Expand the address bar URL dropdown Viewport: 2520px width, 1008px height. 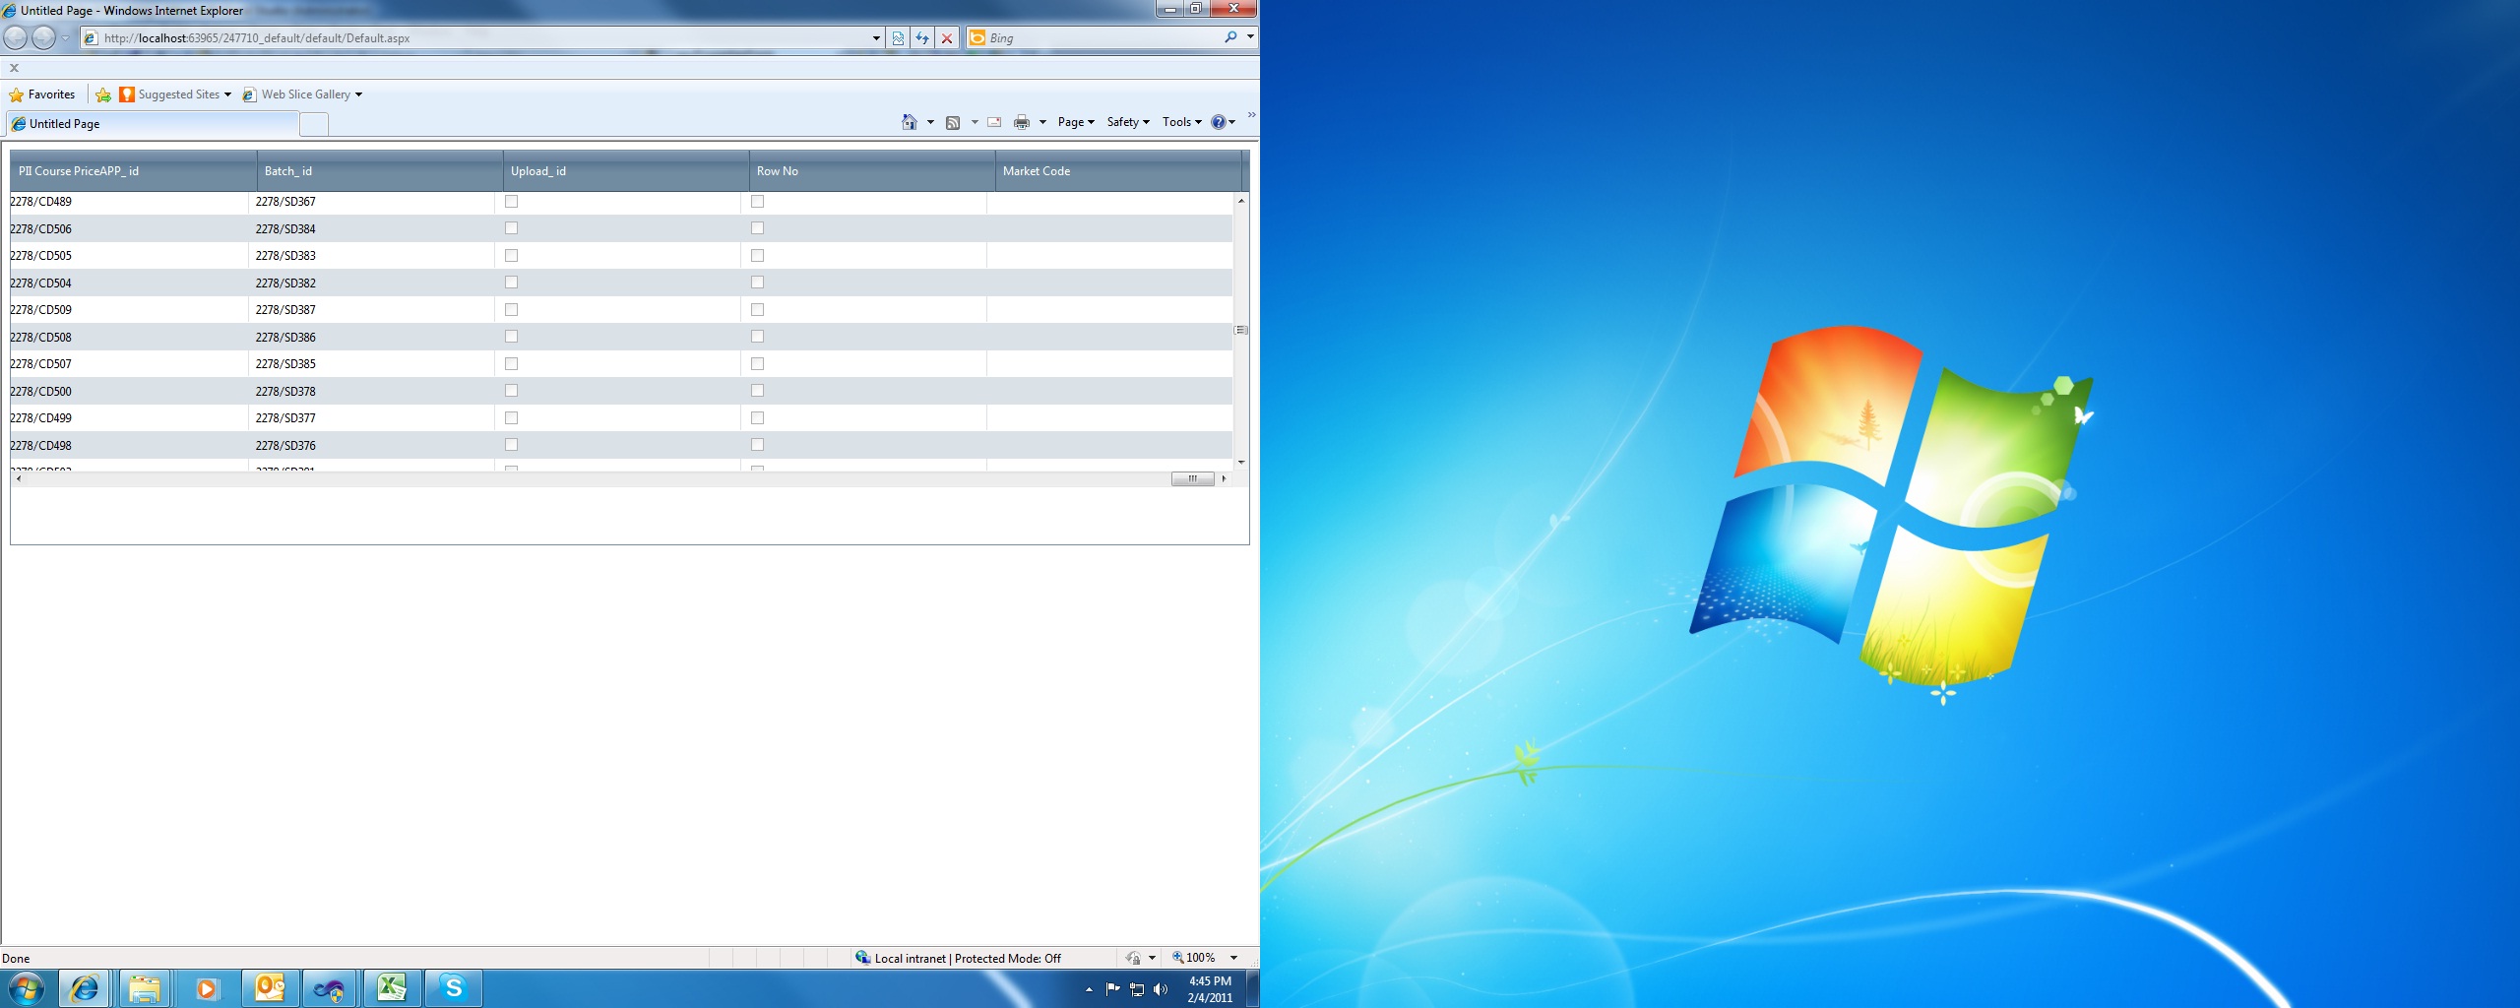click(876, 38)
